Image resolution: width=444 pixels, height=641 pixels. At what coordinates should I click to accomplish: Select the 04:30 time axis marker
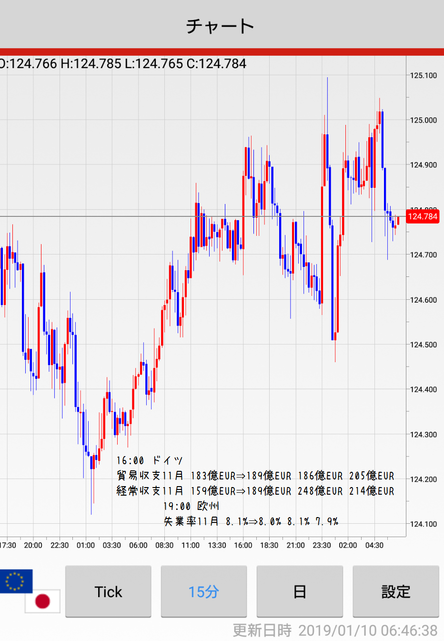[374, 545]
